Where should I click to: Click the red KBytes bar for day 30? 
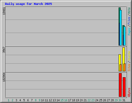tap(120, 85)
